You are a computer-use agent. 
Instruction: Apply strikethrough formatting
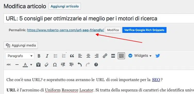click(x=9, y=65)
